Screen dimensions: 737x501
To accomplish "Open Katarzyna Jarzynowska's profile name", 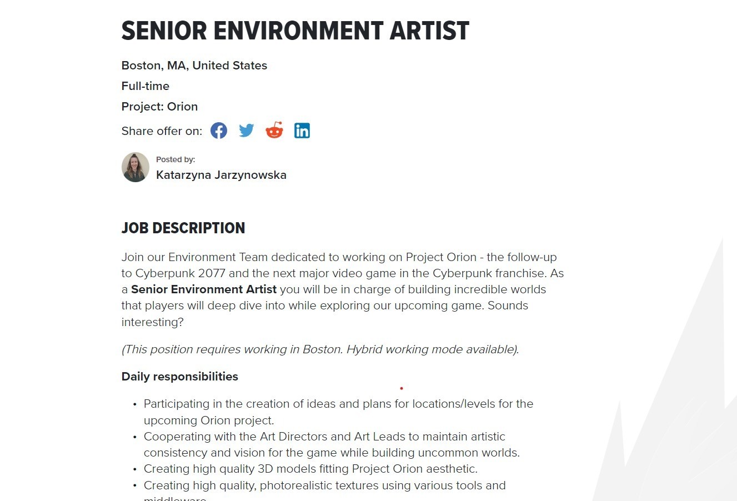I will 221,175.
